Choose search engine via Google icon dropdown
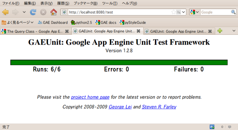Image resolution: width=238 pixels, height=130 pixels. point(195,12)
